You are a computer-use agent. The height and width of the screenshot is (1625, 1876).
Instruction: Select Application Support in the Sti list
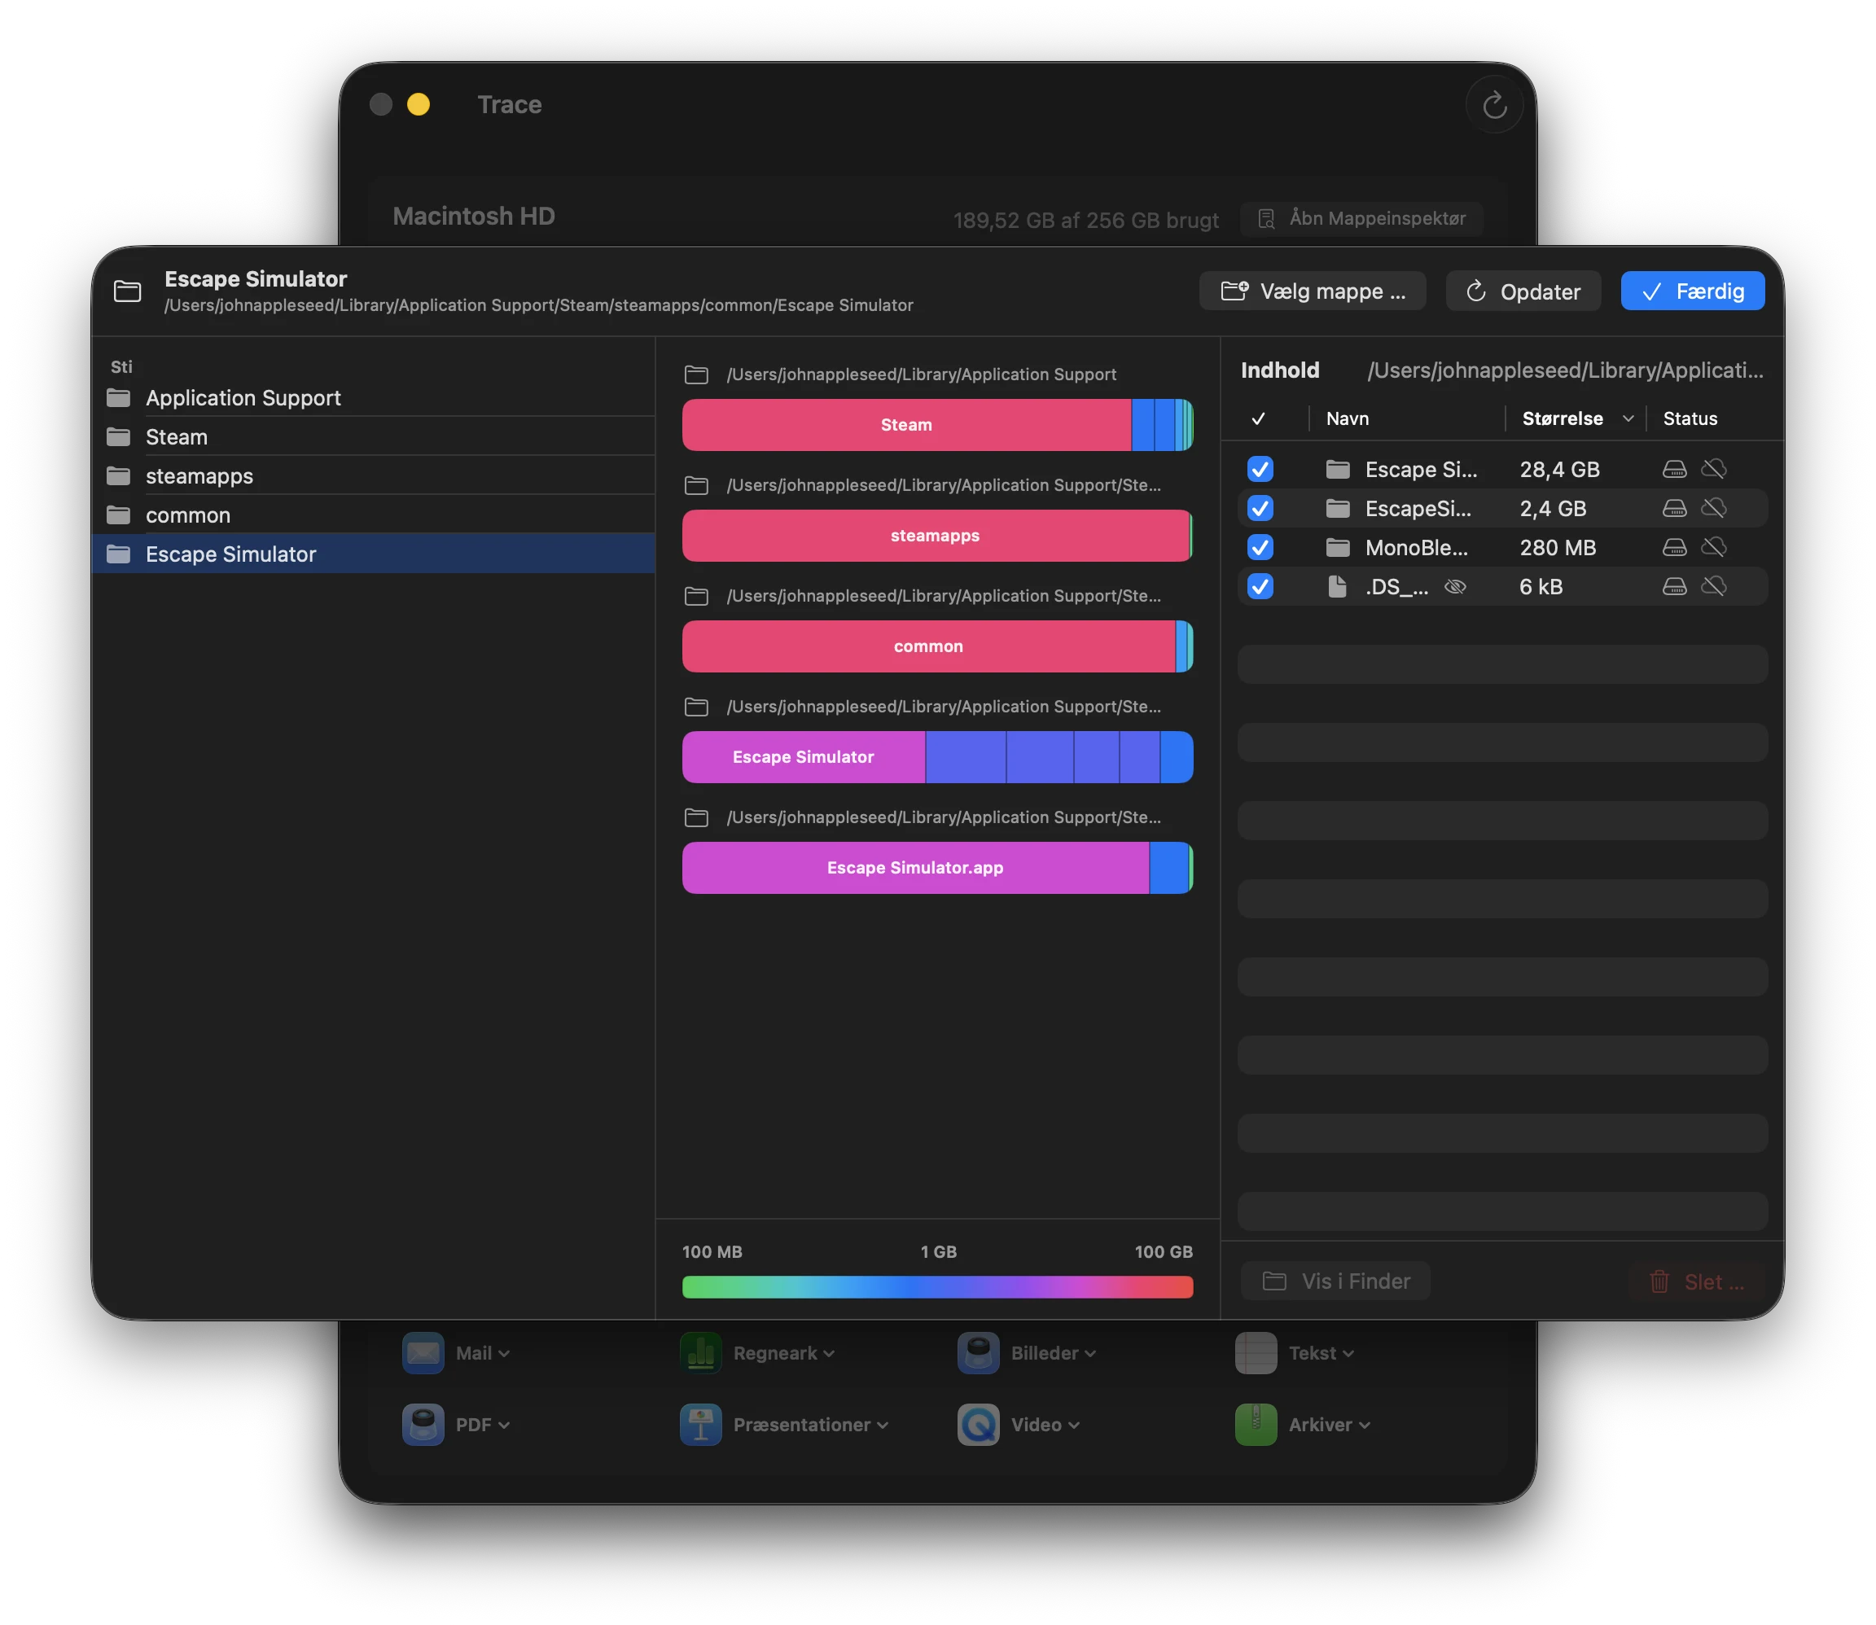[x=373, y=398]
